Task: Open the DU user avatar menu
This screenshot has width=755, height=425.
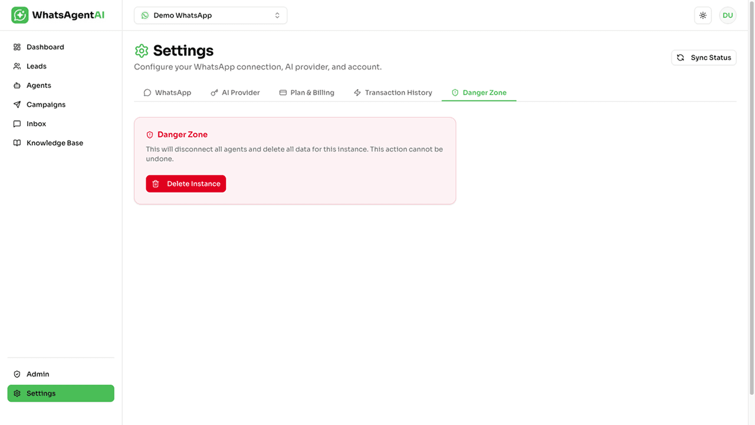Action: (728, 15)
